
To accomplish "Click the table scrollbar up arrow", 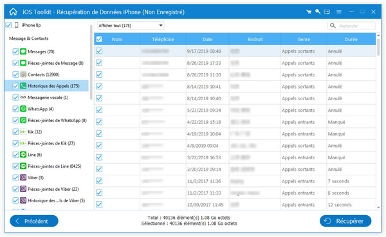I will coord(378,35).
